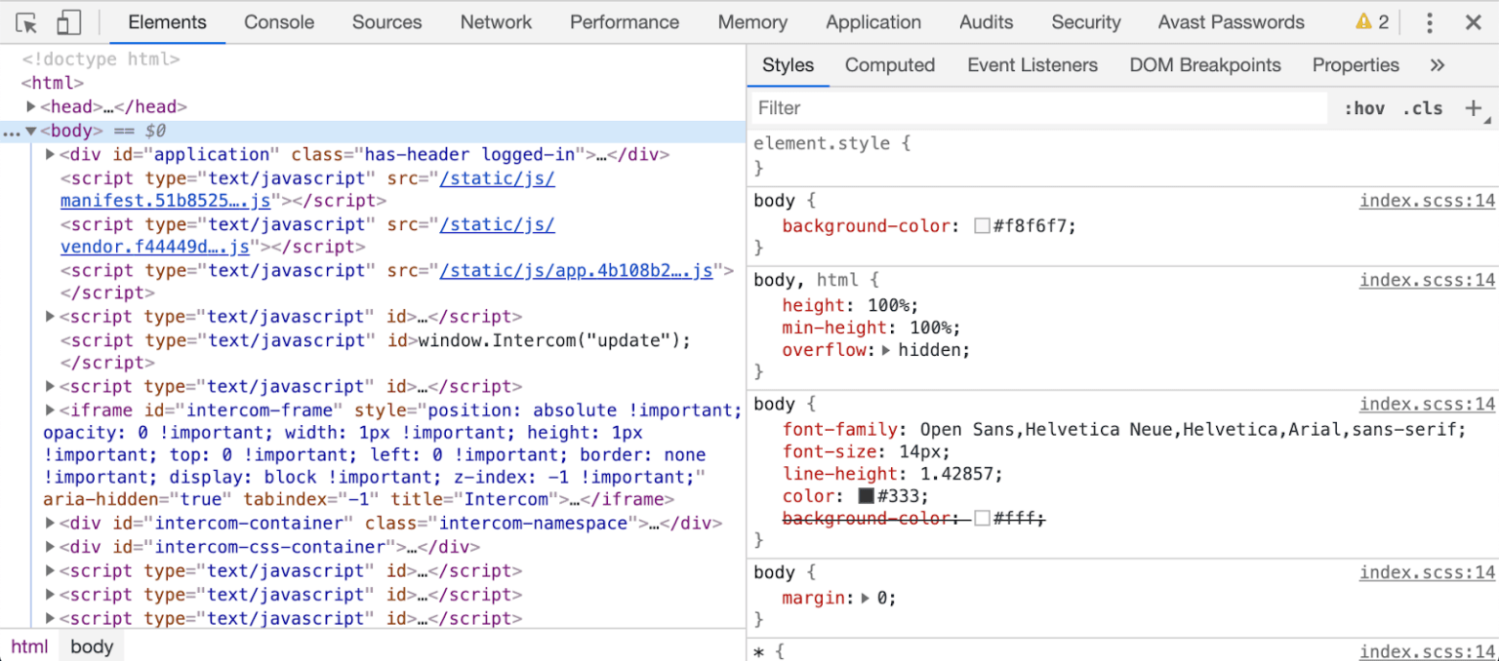Viewport: 1499px width, 661px height.
Task: Switch to the Computed styles tab
Action: click(890, 65)
